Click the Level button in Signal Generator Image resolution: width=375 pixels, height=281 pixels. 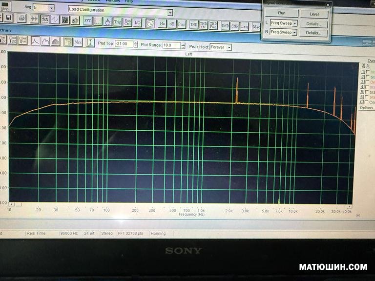tap(314, 14)
